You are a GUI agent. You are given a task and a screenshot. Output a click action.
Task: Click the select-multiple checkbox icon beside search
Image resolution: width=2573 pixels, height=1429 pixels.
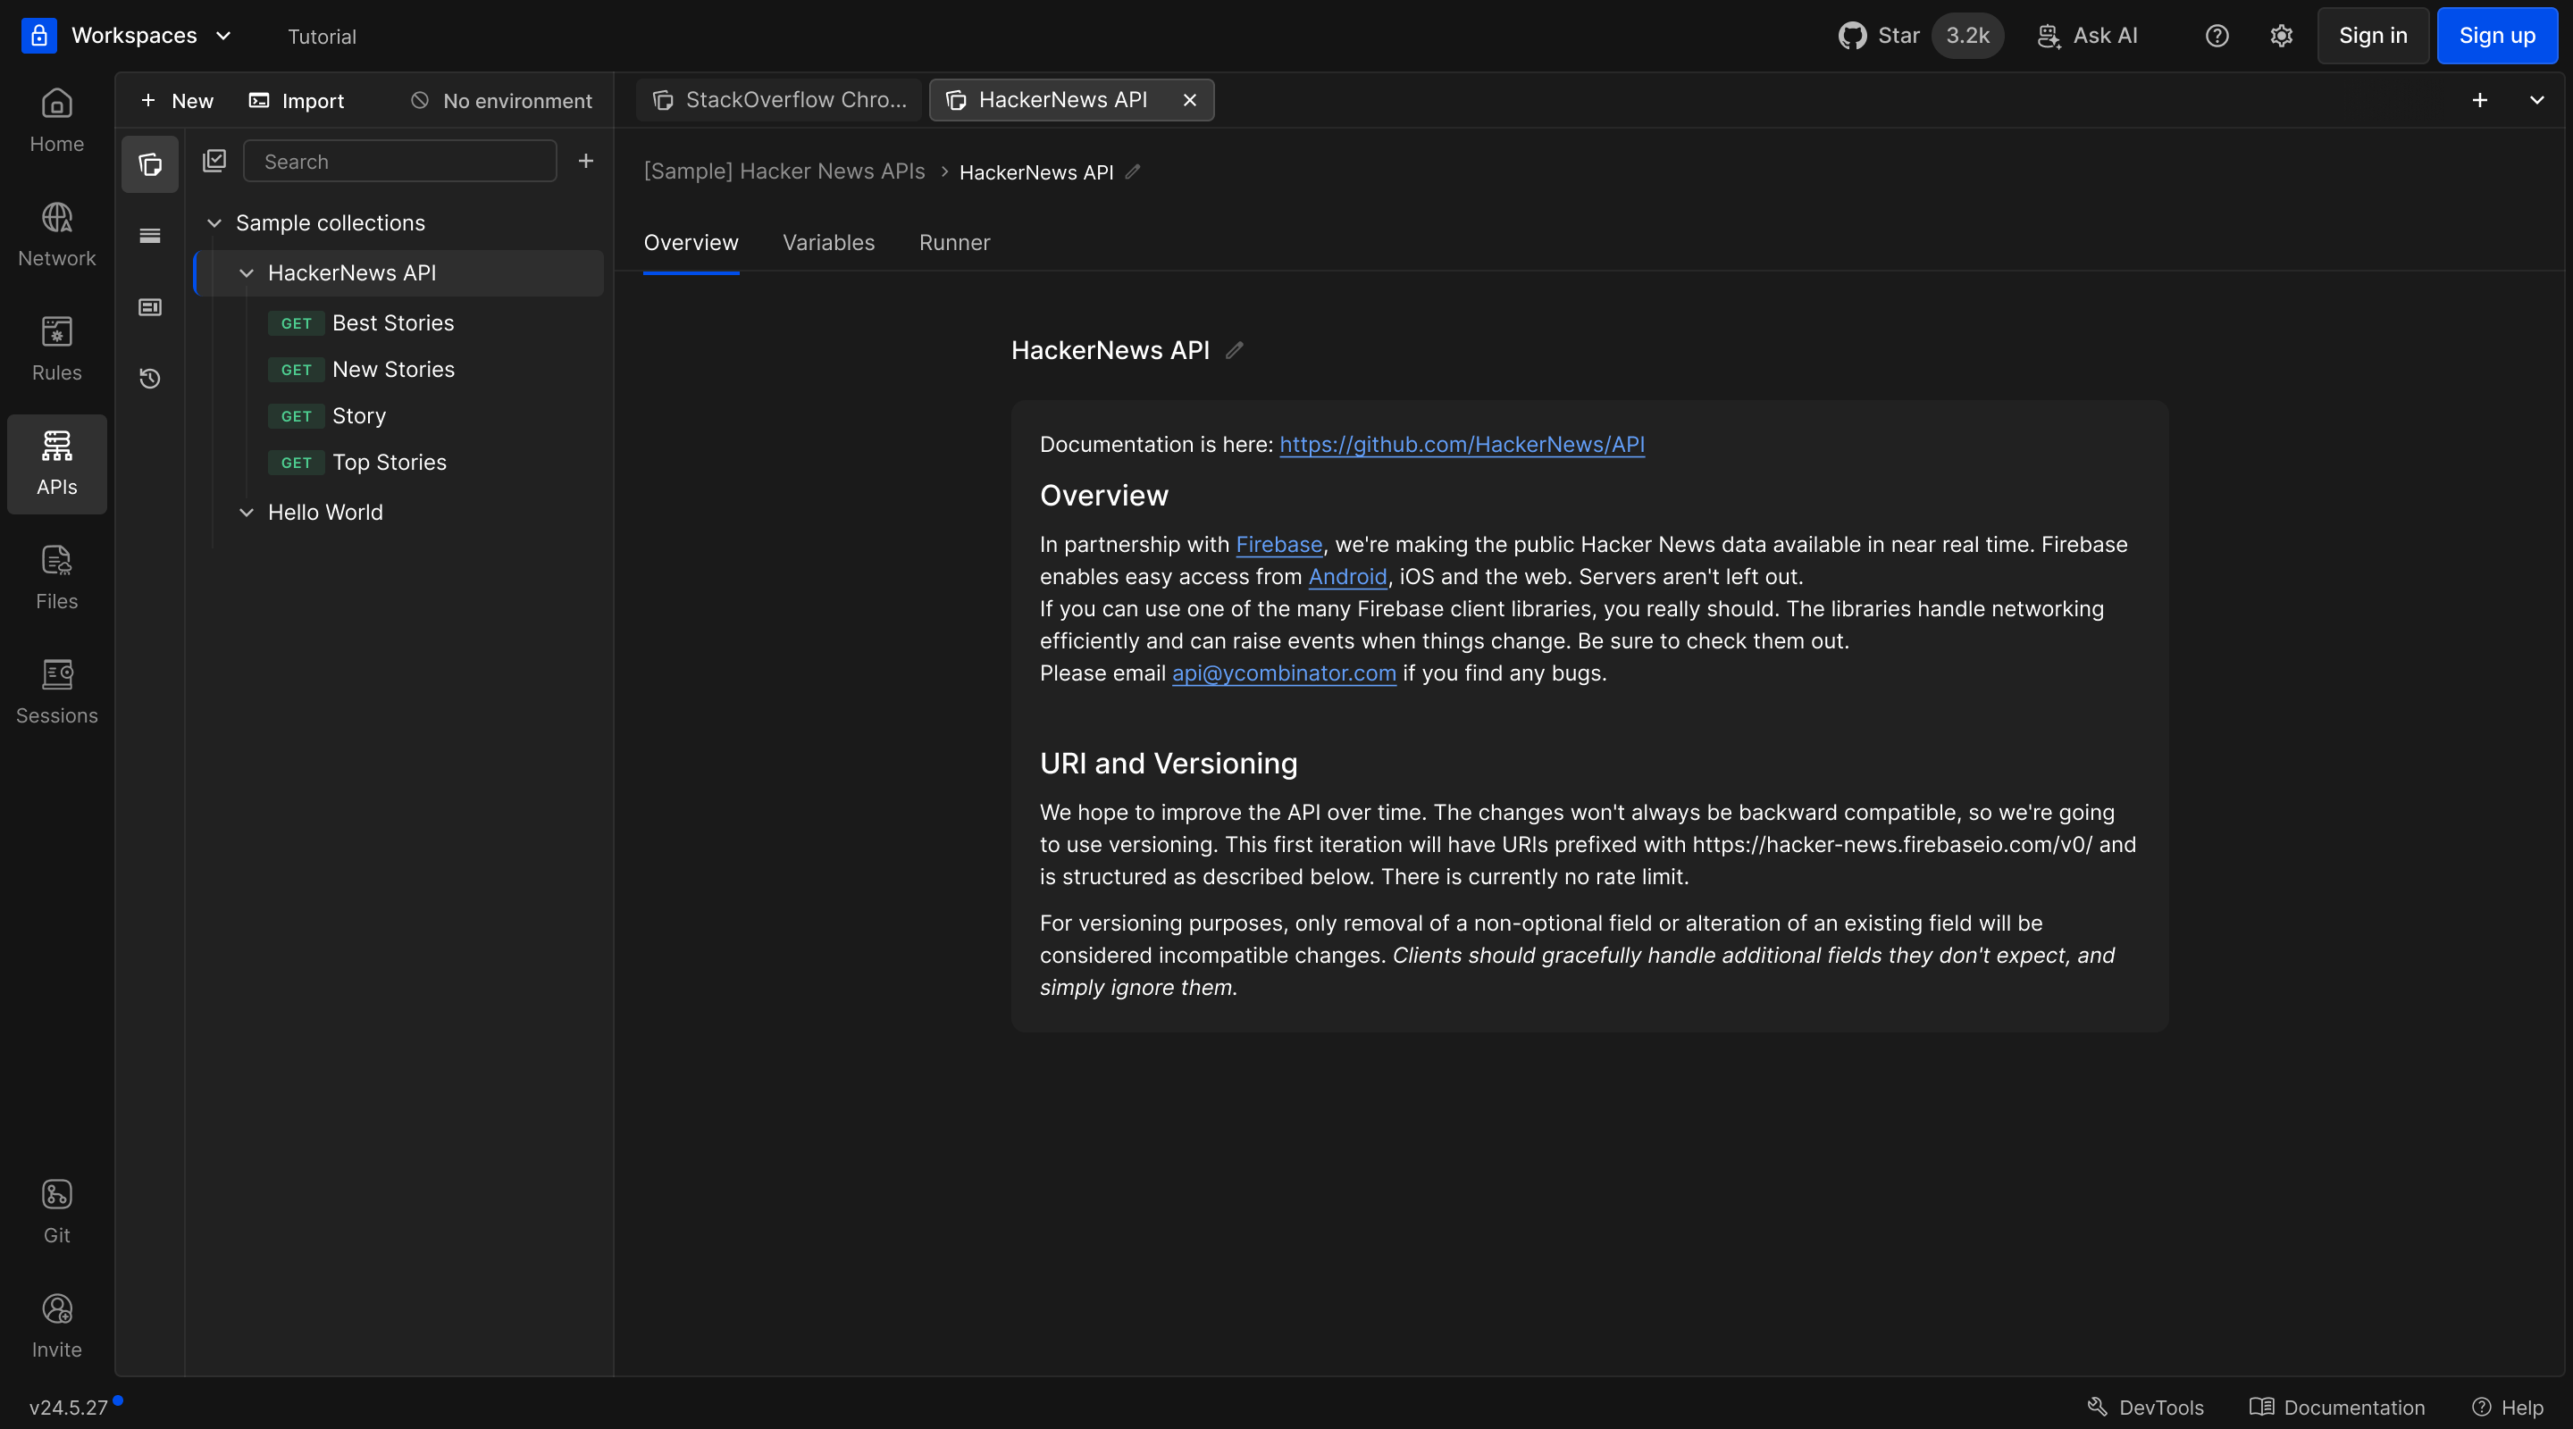point(214,161)
